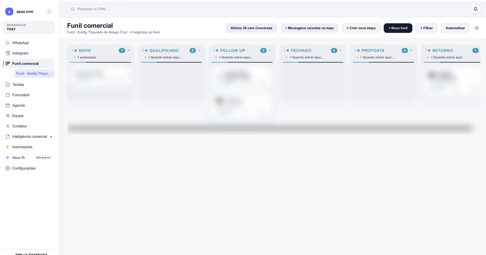Collapse the sidebar with the chevron button
The image size is (486, 255).
(49, 12)
